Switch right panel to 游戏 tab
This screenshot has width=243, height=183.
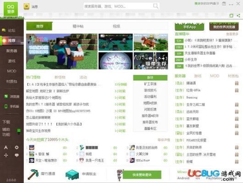[x=198, y=76]
